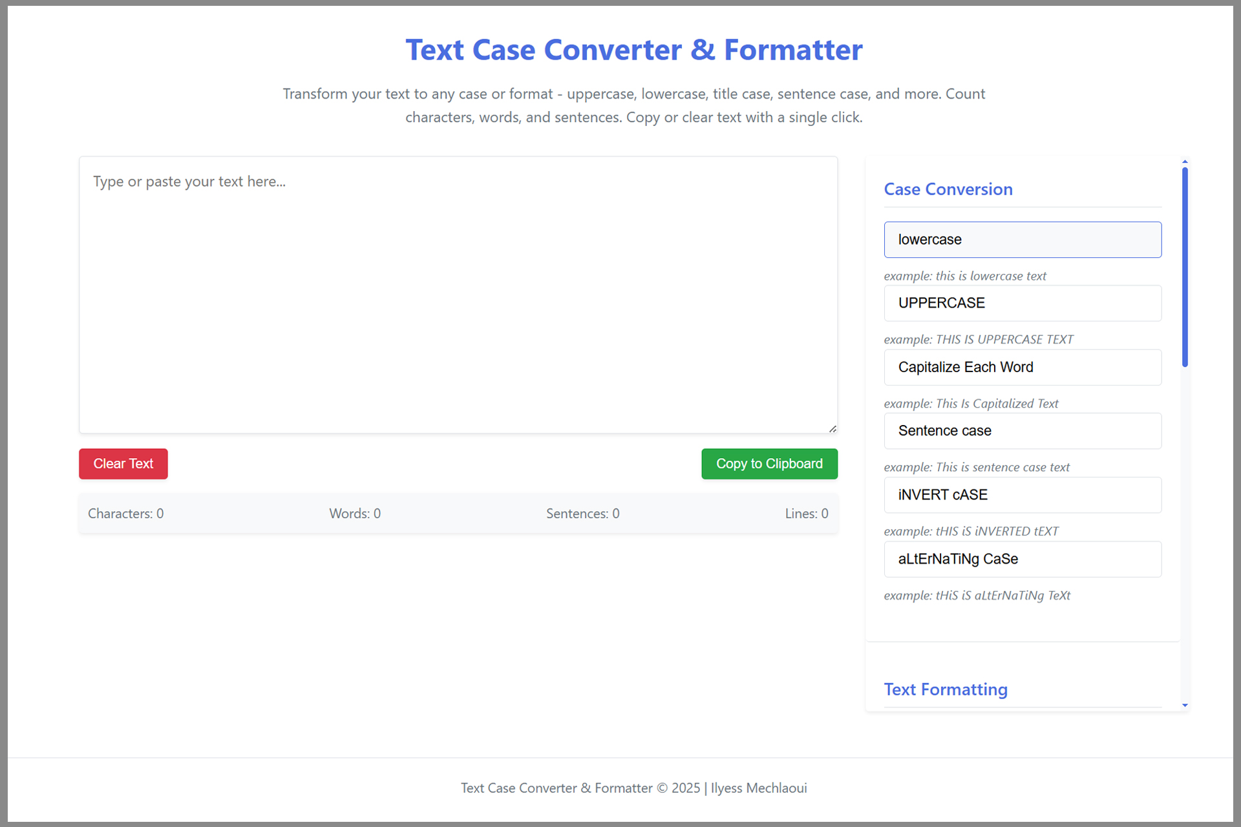Click the Words count statistic
This screenshot has width=1241, height=827.
click(355, 514)
